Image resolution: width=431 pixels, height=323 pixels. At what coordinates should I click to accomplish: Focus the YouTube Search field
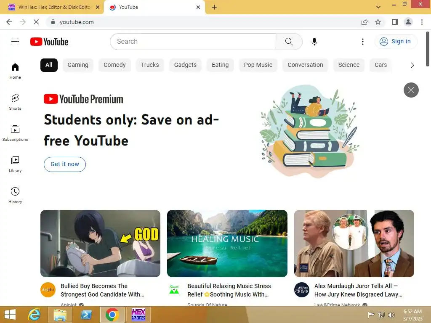[193, 42]
